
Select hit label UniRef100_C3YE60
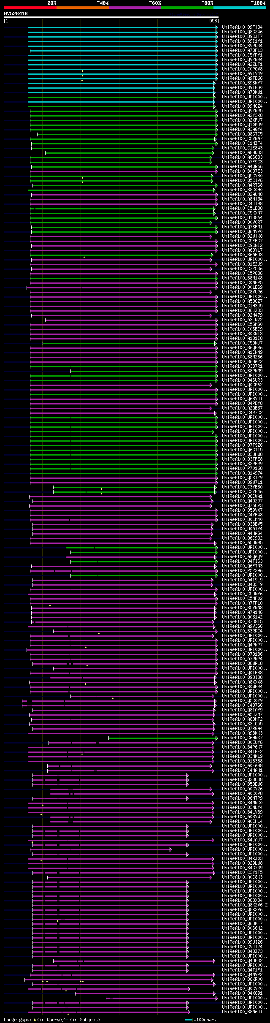[242, 487]
